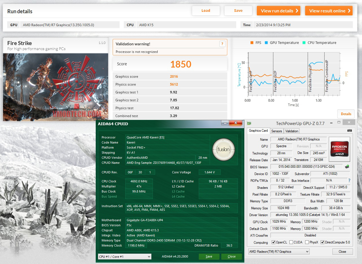Click the Save button in AIDA64 CPUID
Screen dimensions: 362x264
pos(209,256)
